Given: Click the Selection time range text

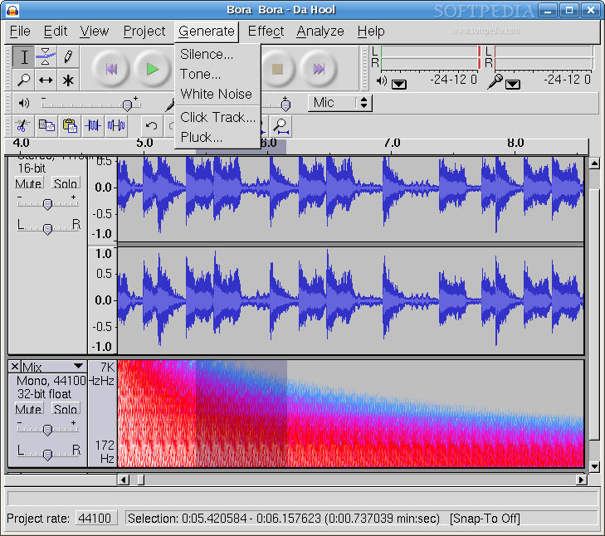Looking at the screenshot, I should (284, 519).
